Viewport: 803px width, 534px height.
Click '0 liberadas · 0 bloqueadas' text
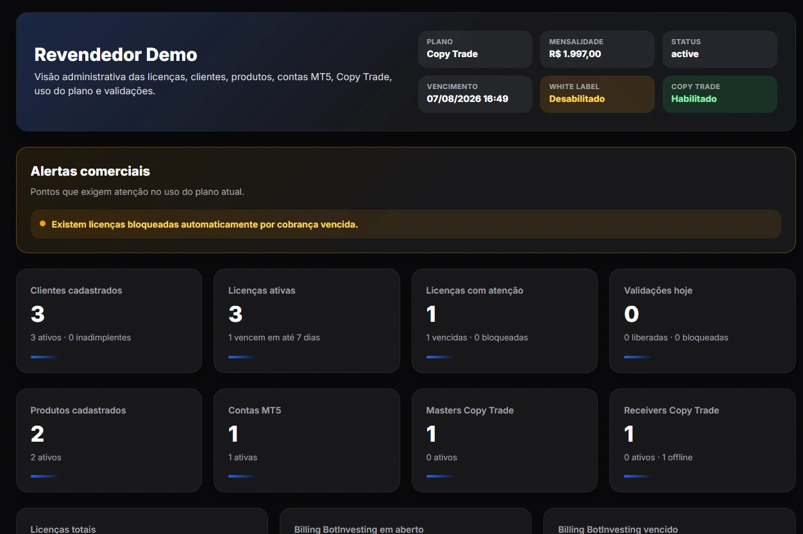(676, 337)
